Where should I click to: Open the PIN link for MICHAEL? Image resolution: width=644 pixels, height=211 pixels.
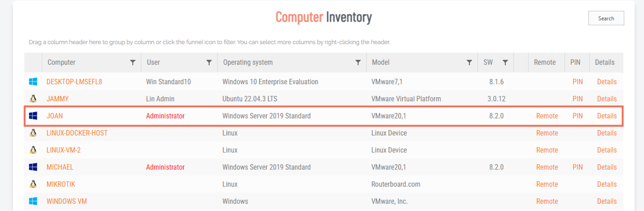point(577,167)
